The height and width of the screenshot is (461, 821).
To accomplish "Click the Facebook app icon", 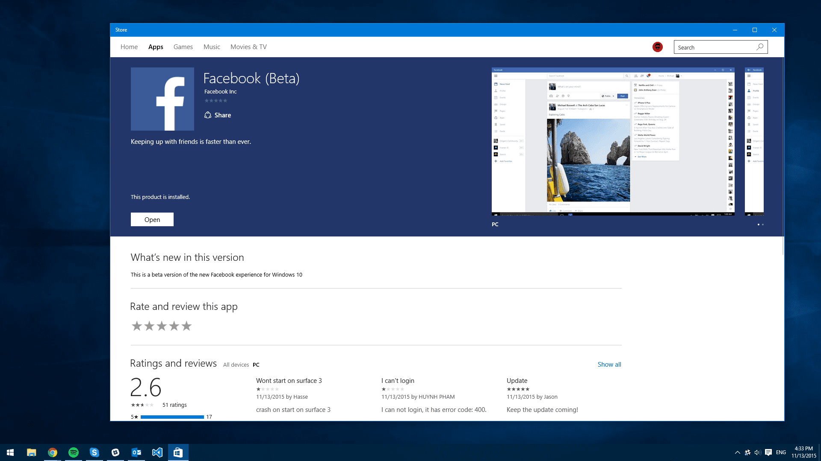I will 162,99.
